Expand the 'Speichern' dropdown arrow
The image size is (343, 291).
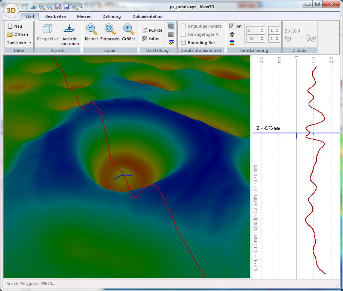[30, 43]
